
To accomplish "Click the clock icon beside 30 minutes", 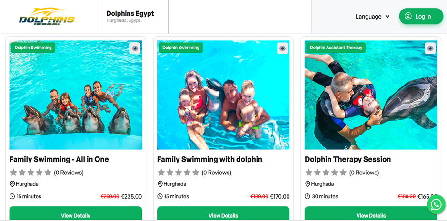I will tap(308, 196).
